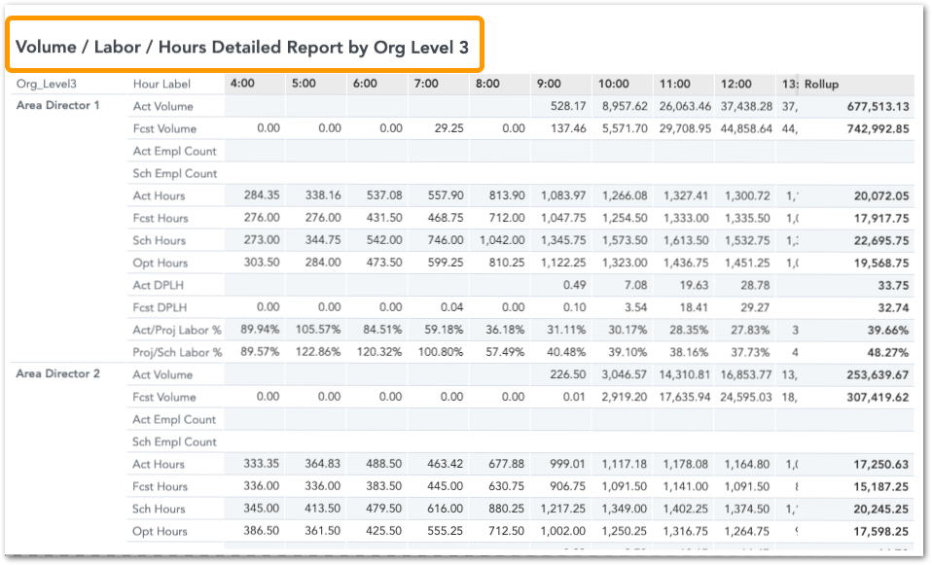
Task: Select the 9:00 hour column header
Action: click(x=549, y=84)
